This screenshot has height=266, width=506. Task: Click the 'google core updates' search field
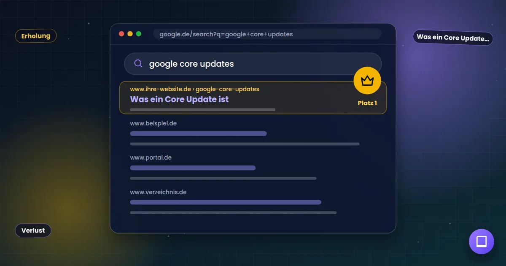click(253, 64)
